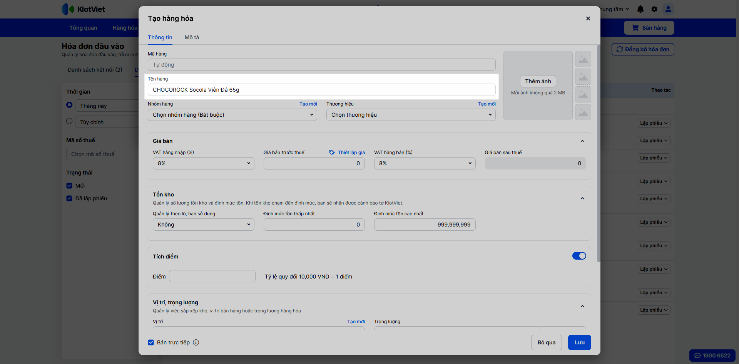
Task: Open the Chọn nhóm hàng dropdown
Action: (x=232, y=115)
